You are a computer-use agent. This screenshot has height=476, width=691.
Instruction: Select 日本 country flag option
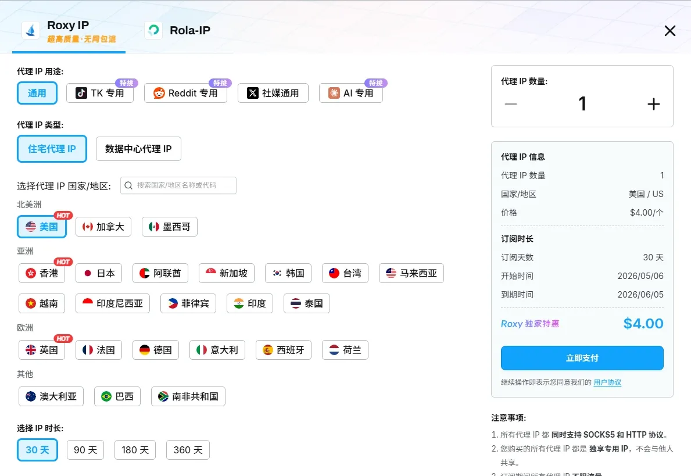pos(99,273)
